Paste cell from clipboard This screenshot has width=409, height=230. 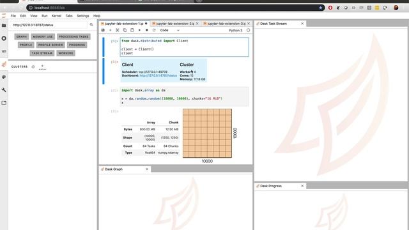[132, 30]
